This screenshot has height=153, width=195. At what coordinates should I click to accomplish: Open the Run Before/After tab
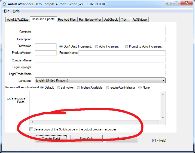point(90,20)
